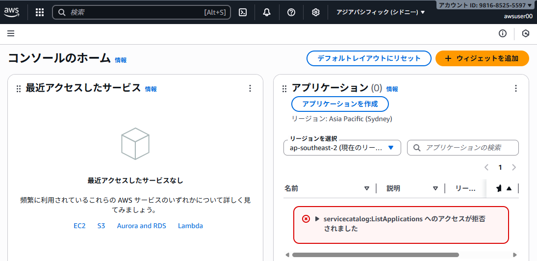
Task: Click the AWS logo home icon
Action: (x=12, y=12)
